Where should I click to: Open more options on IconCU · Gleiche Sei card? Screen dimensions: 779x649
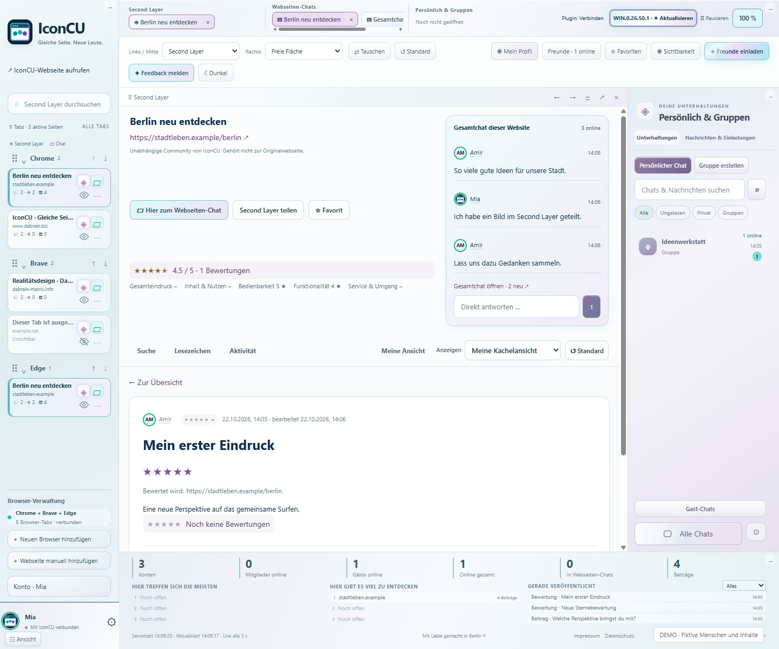(x=97, y=237)
